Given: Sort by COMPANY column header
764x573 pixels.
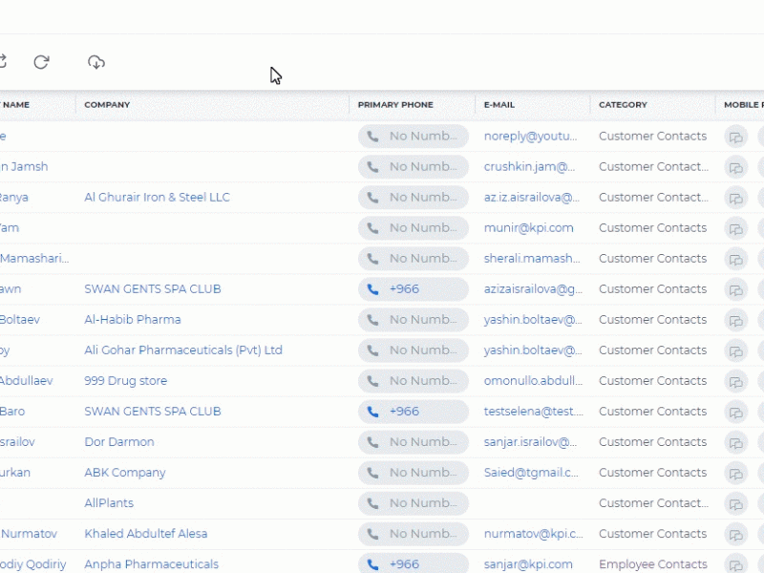Looking at the screenshot, I should click(107, 105).
